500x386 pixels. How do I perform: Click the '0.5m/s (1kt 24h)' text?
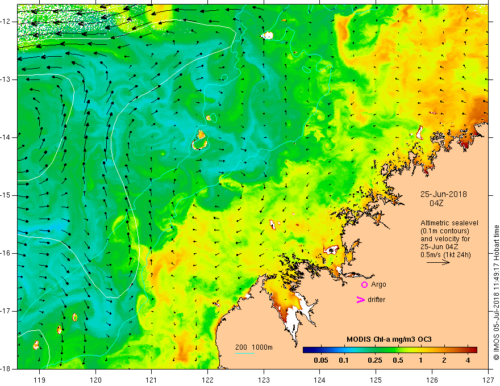[x=445, y=255]
